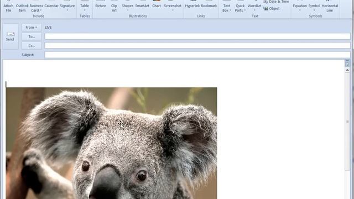Open the Screenshot dropdown
354x199 pixels.
coord(173,6)
